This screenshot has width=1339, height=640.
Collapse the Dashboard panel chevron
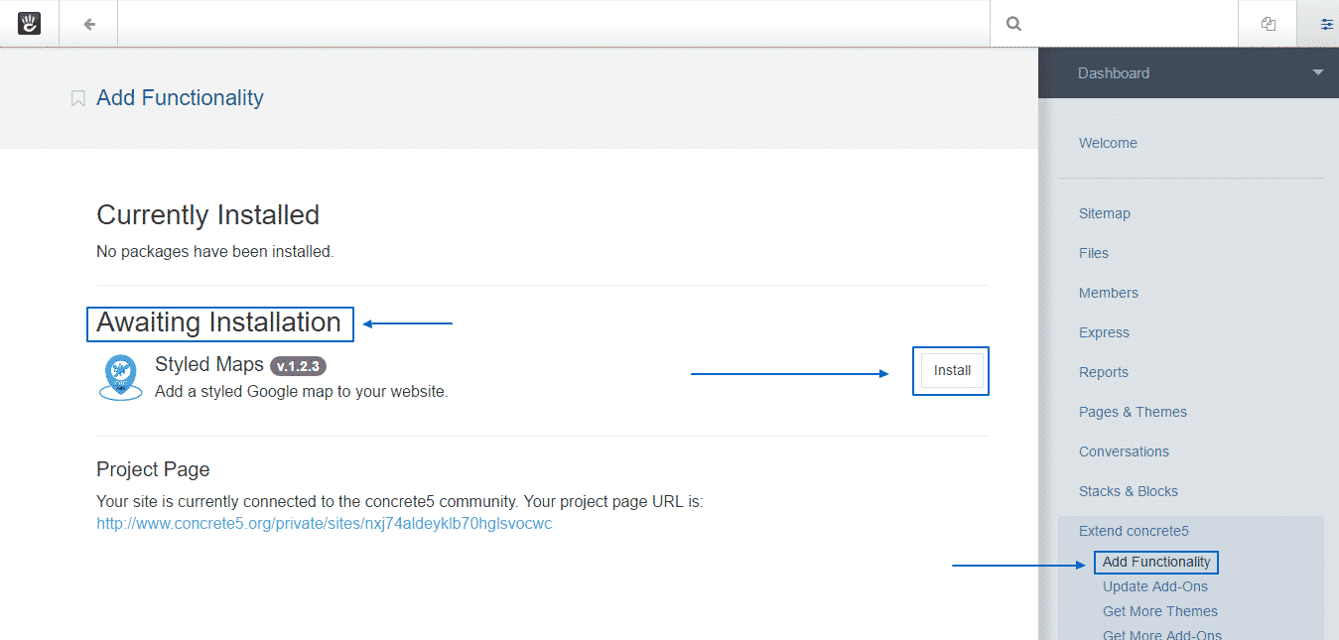point(1318,72)
